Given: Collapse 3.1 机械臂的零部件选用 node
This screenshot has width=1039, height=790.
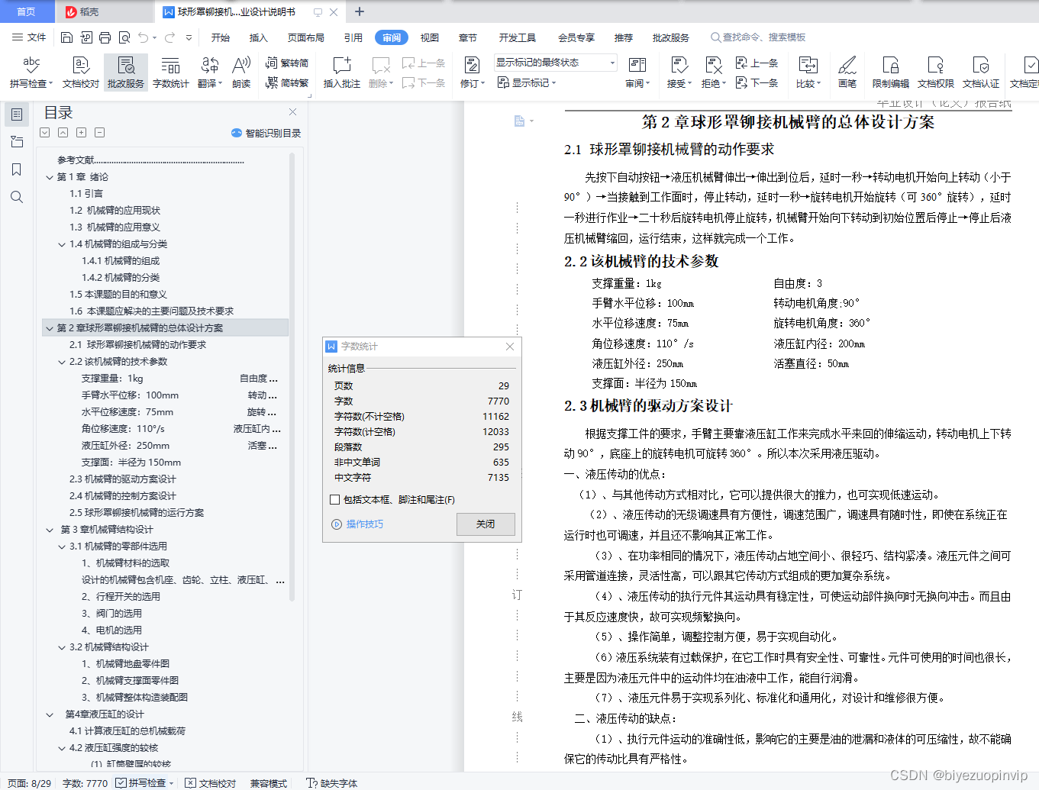Looking at the screenshot, I should pos(62,547).
